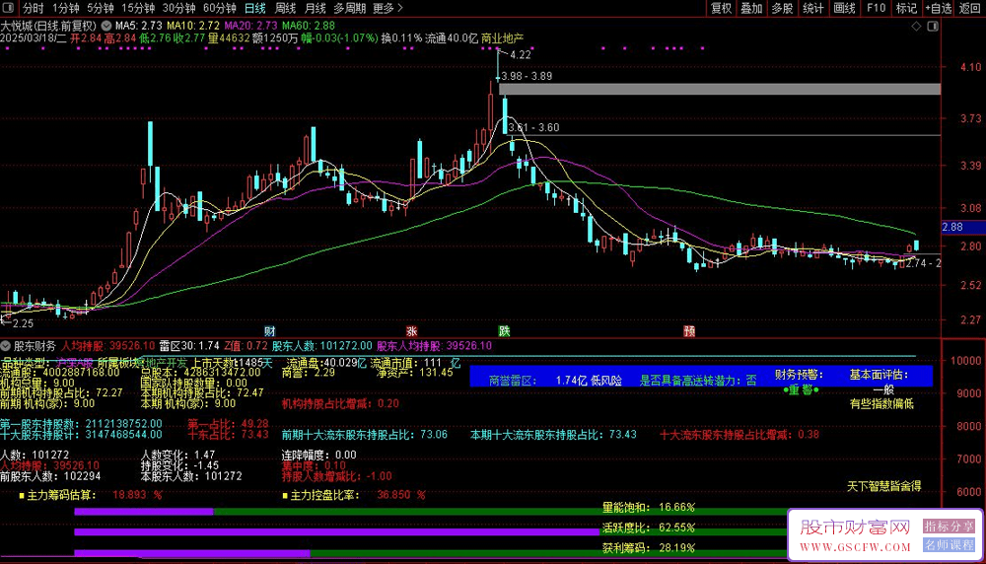986x564 pixels.
Task: Open the 复权 adjustment options
Action: point(722,8)
